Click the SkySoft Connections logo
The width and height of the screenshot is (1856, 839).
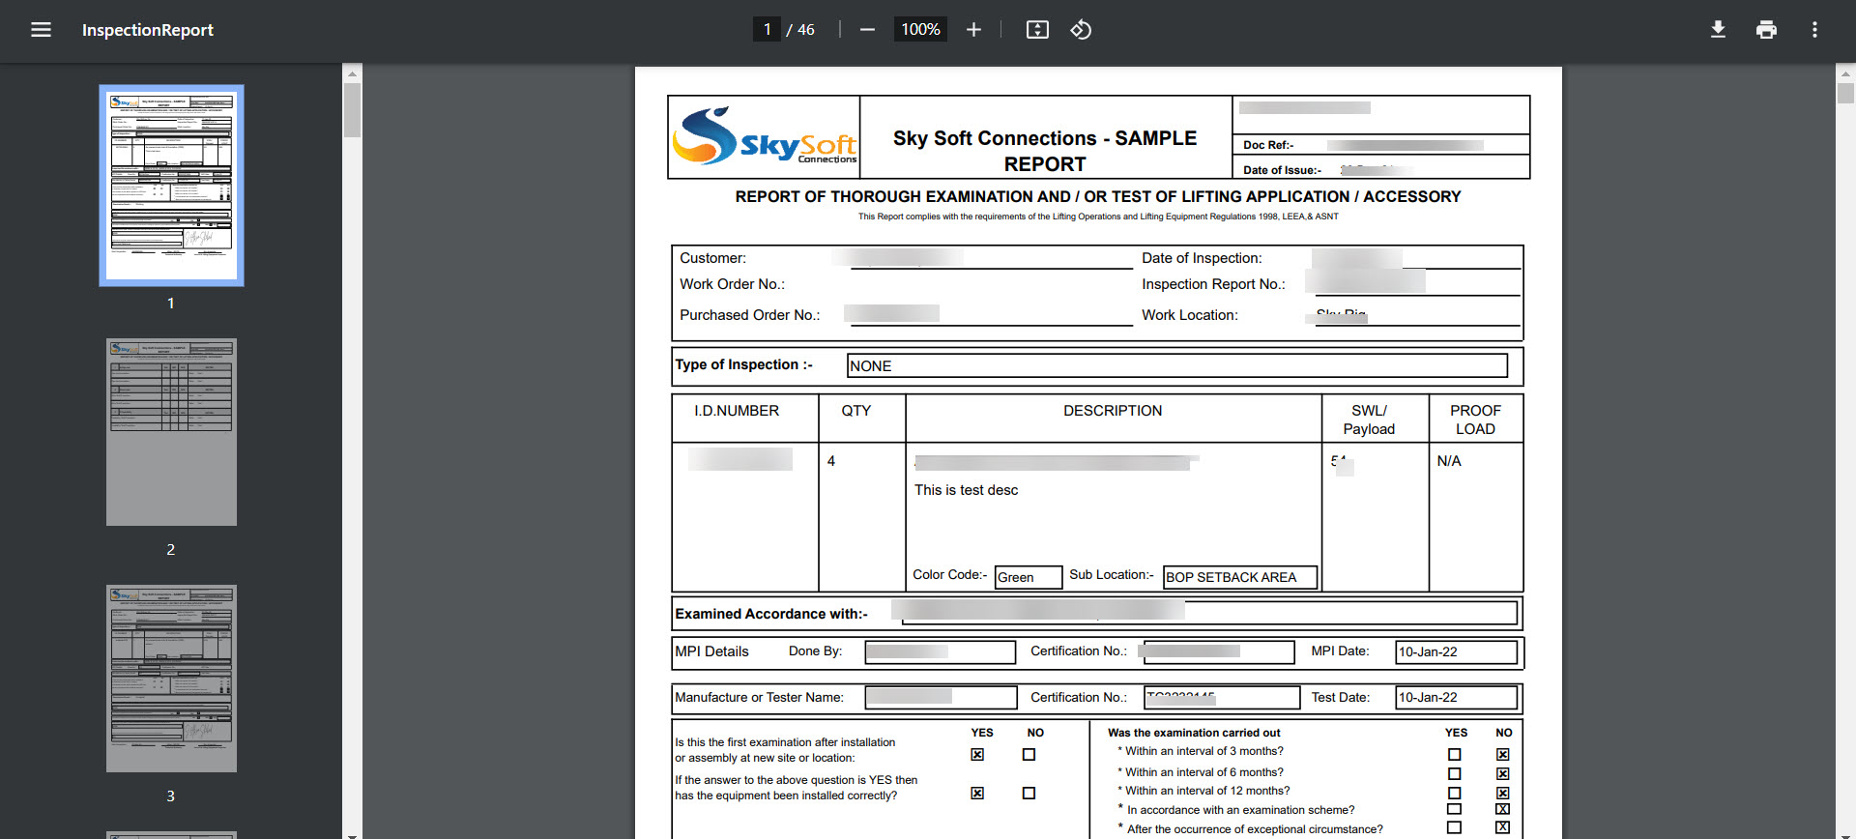click(765, 137)
